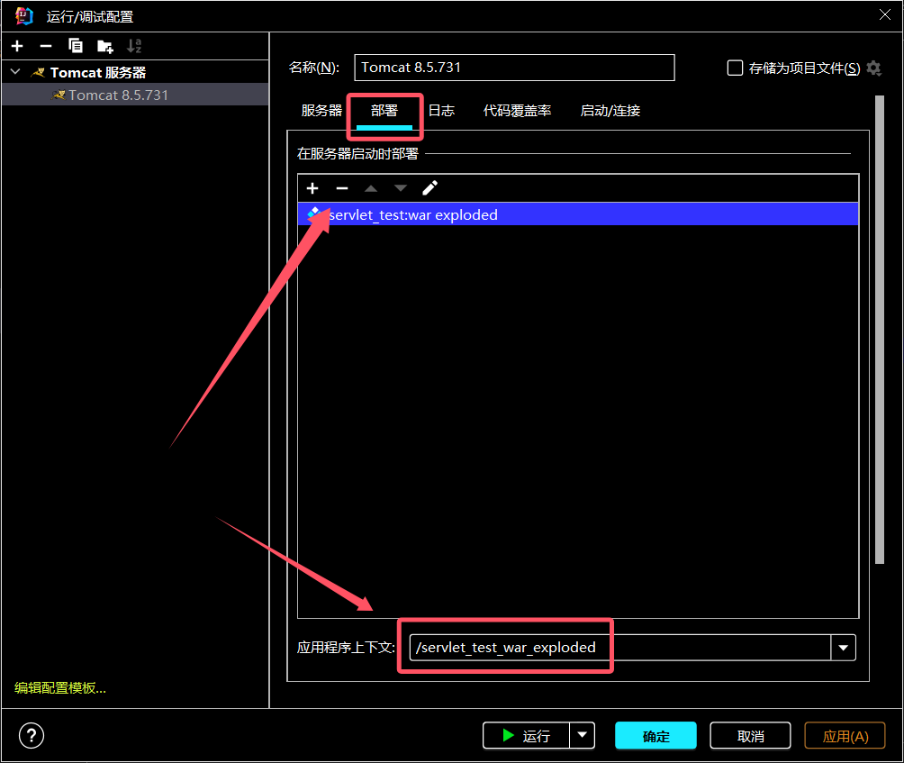Collapse the Tomcat 服务器 tree node

click(15, 72)
